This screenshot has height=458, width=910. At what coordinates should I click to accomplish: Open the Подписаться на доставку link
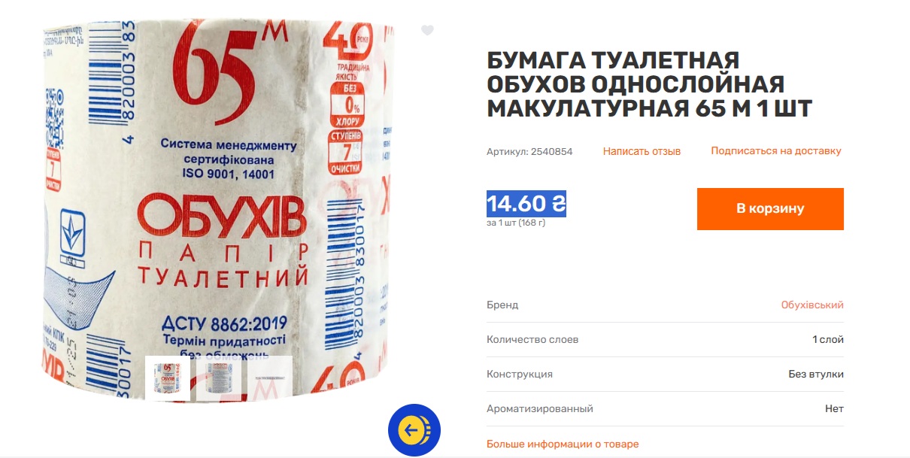[776, 151]
